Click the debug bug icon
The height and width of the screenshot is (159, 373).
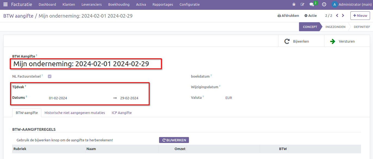coord(294,5)
